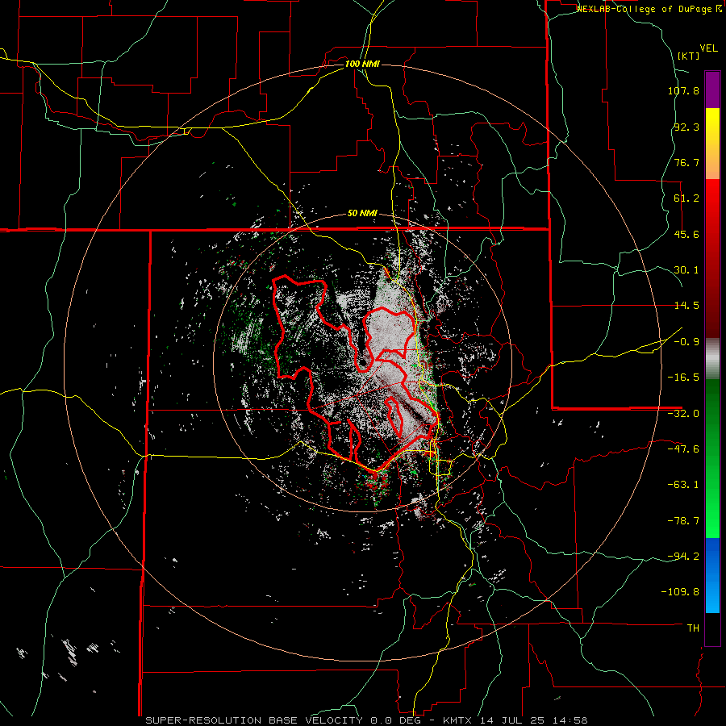Viewport: 726px width, 726px height.
Task: Click the -78.7 velocity scale value
Action: click(683, 521)
